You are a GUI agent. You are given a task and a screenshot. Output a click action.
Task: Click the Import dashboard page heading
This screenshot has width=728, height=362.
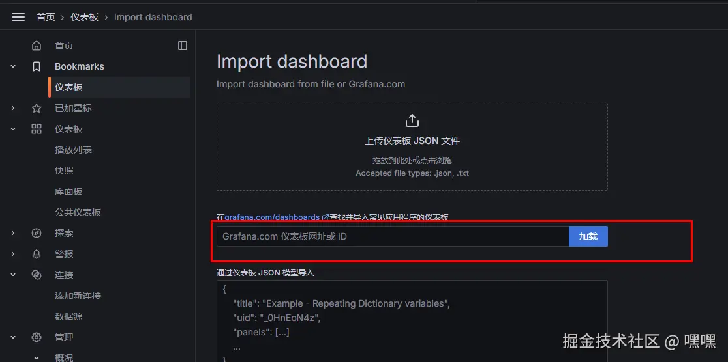tap(292, 62)
